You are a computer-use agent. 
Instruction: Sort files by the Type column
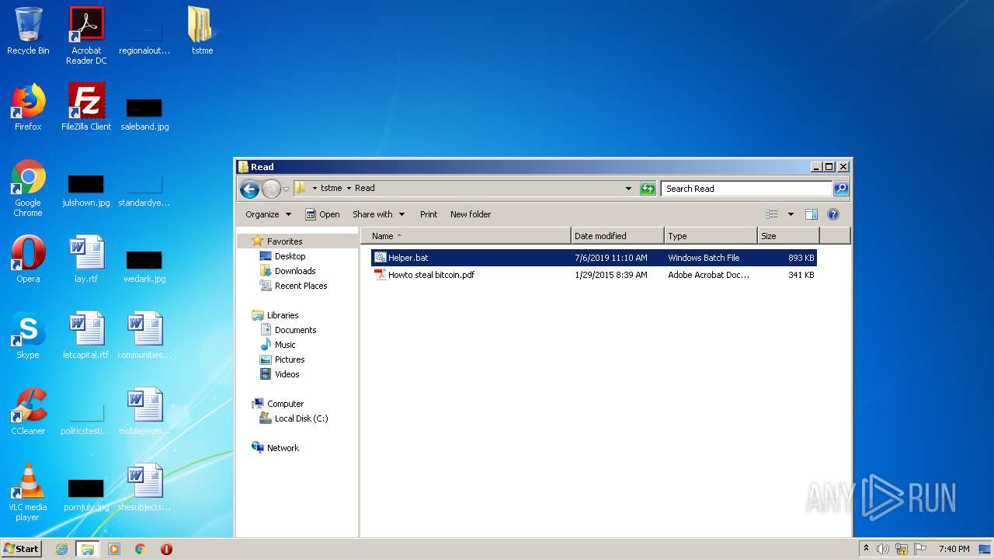pyautogui.click(x=711, y=236)
